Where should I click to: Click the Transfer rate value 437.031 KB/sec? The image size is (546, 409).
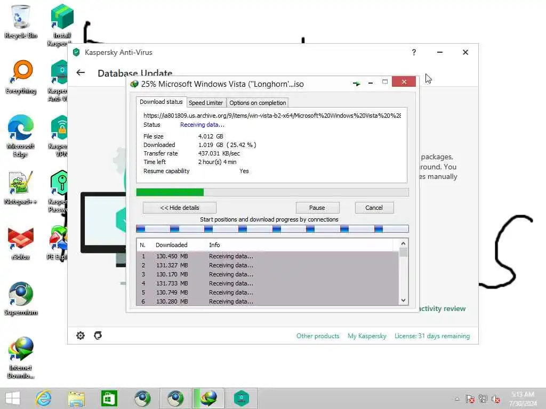tap(219, 153)
